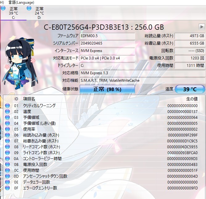Click status orb for 04 予備領域 (しきい値)
This screenshot has width=206, height=199.
pos(7,123)
